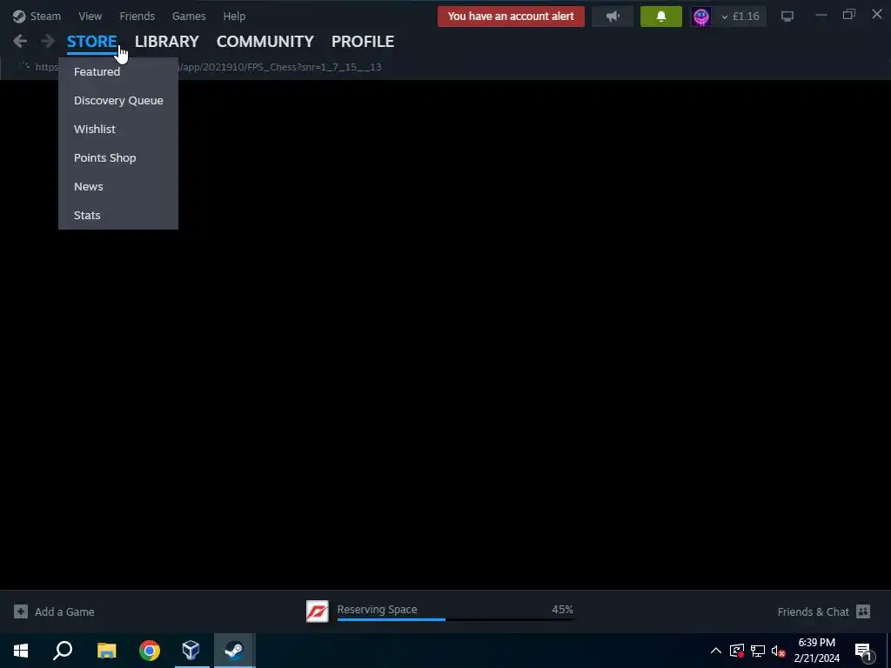The height and width of the screenshot is (668, 891).
Task: Open Windows Start menu
Action: click(21, 651)
